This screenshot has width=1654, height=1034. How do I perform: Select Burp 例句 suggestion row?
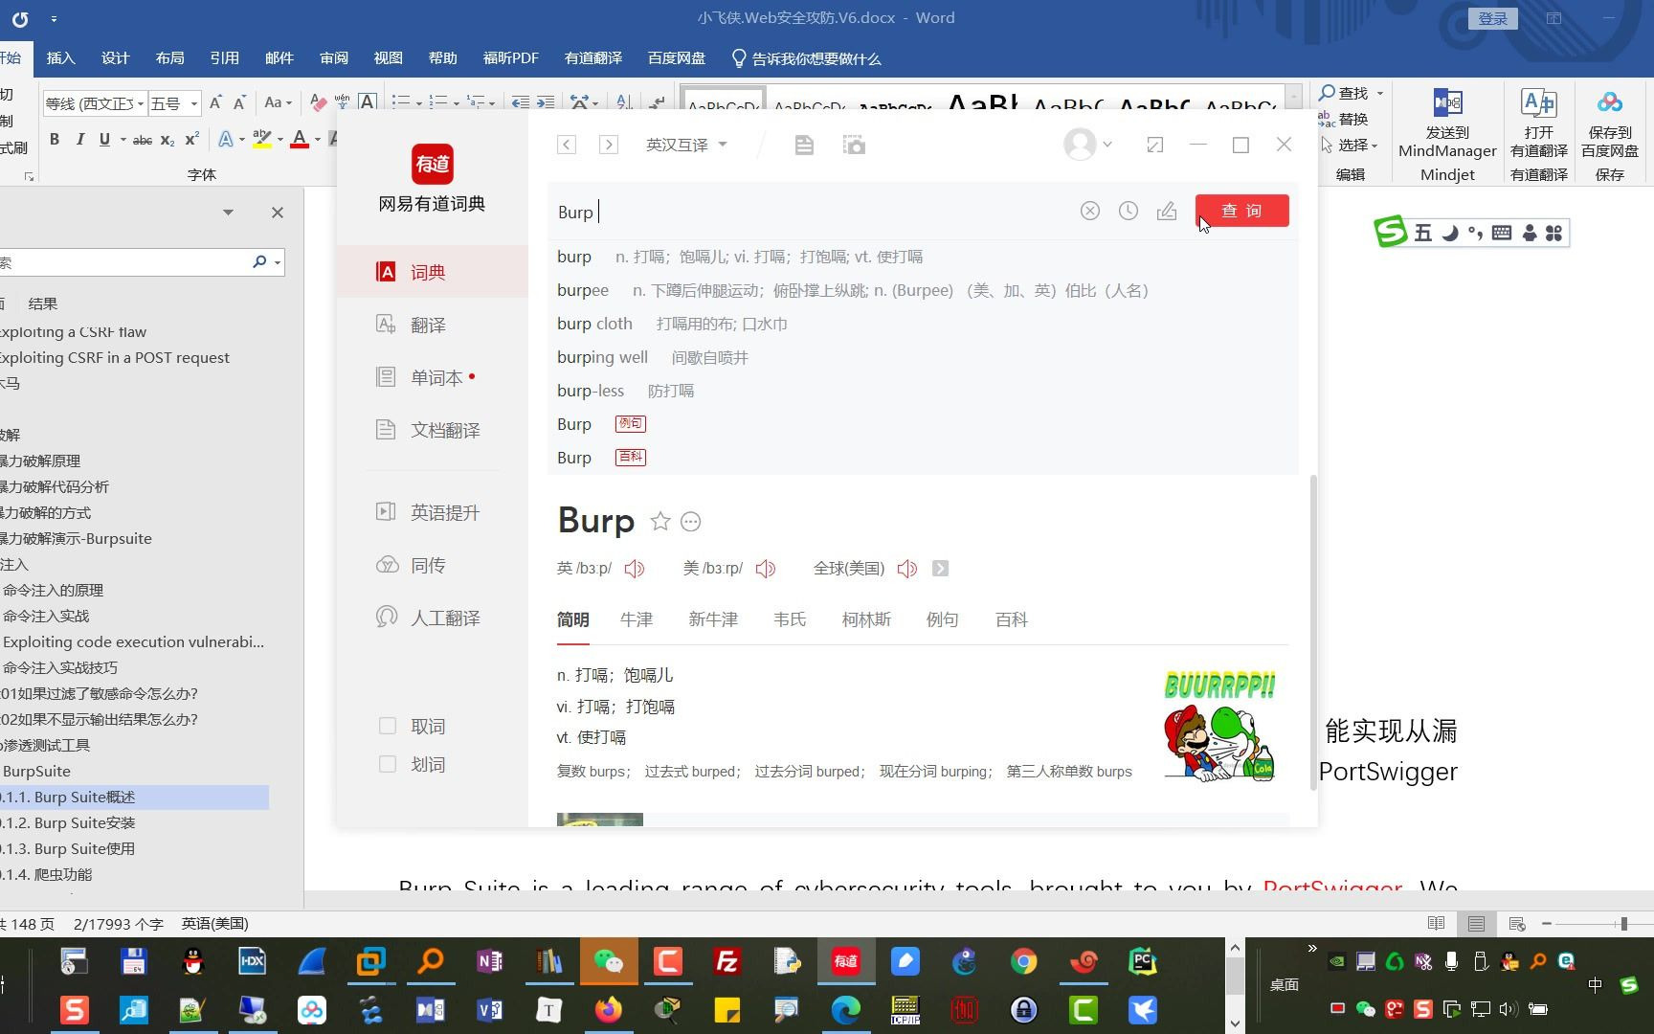923,424
